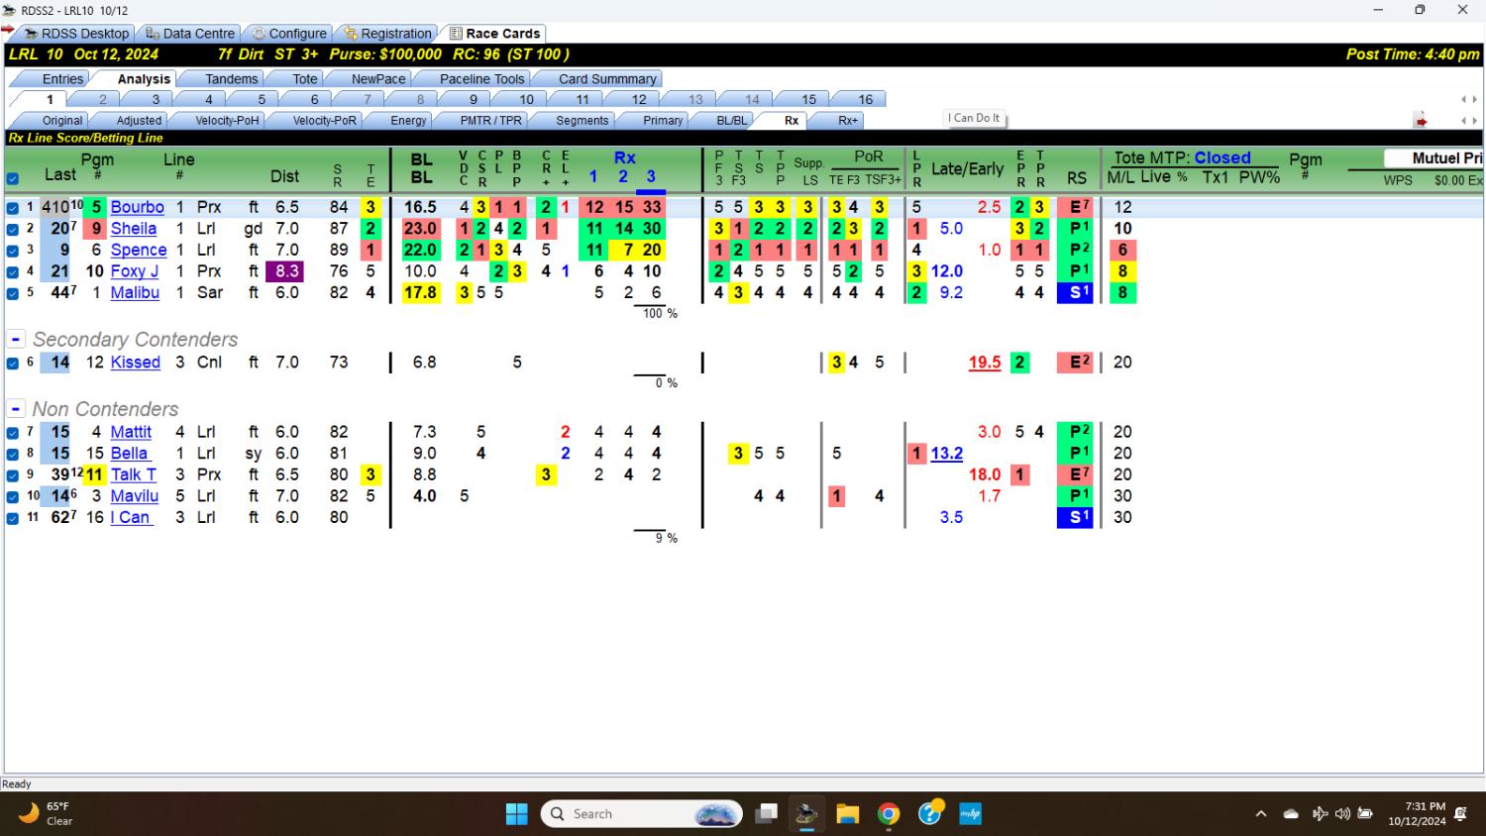Toggle checkbox for I Can row
Screen dimensions: 1486x836
(x=13, y=518)
